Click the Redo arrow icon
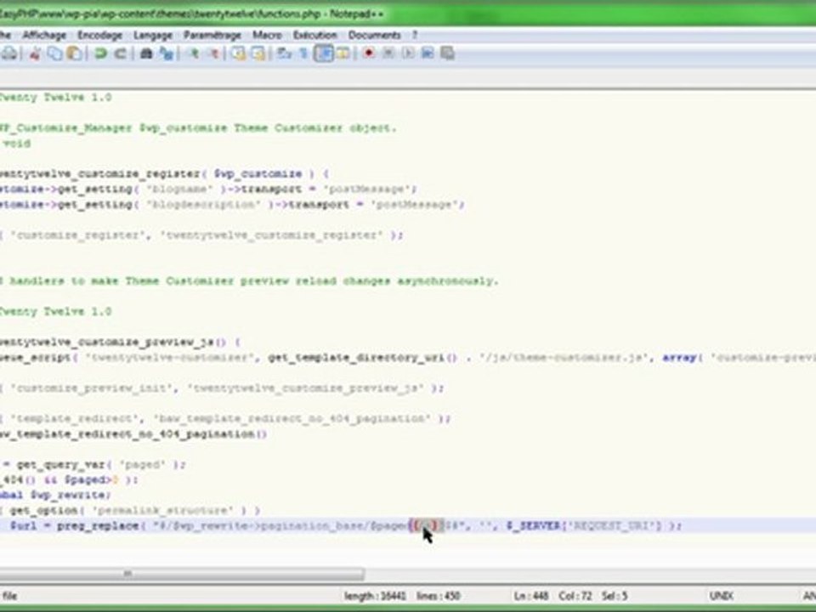Image resolution: width=816 pixels, height=612 pixels. pyautogui.click(x=120, y=53)
